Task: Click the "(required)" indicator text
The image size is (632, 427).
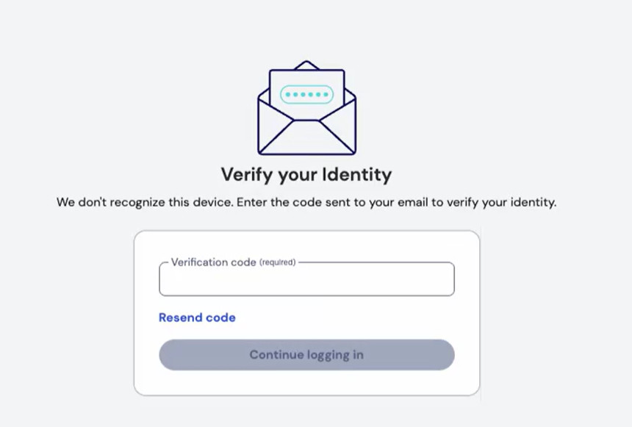Action: click(277, 262)
